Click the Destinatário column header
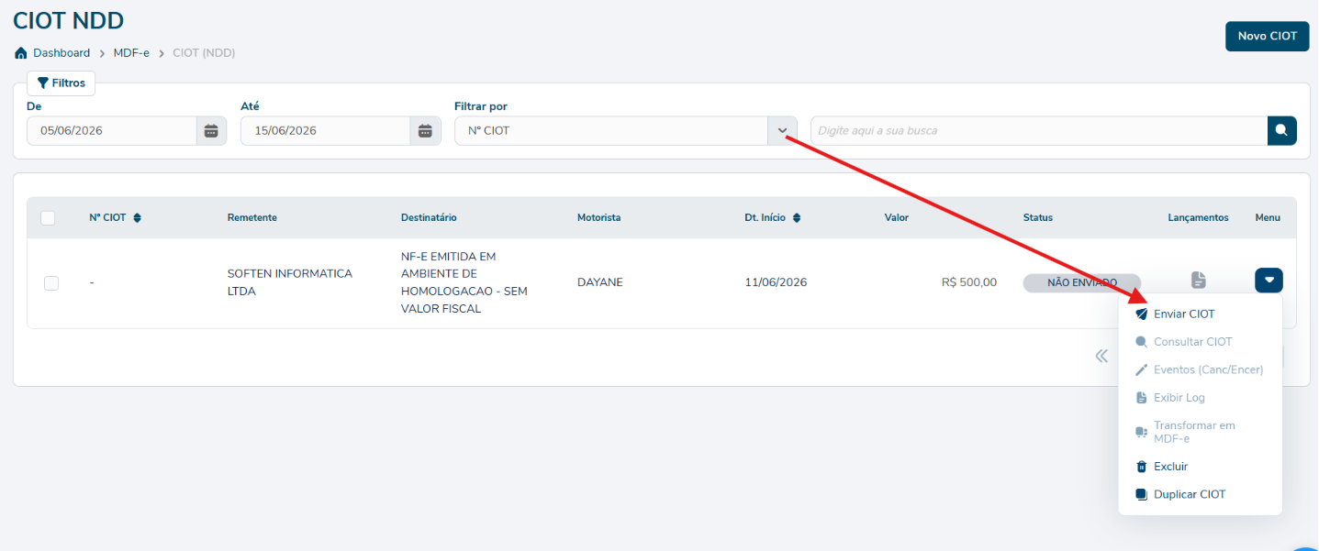Screen dimensions: 1319x551 (x=429, y=218)
